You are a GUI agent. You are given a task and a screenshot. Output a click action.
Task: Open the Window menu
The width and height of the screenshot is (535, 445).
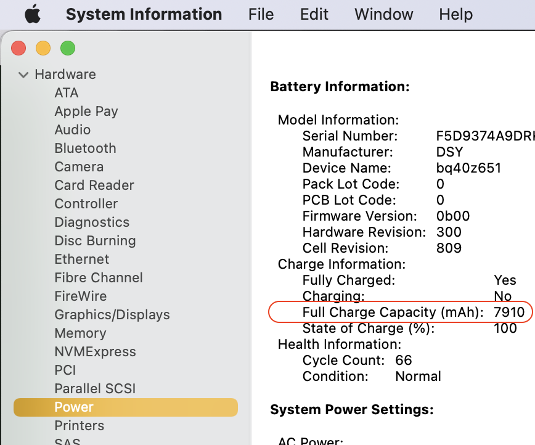click(384, 14)
